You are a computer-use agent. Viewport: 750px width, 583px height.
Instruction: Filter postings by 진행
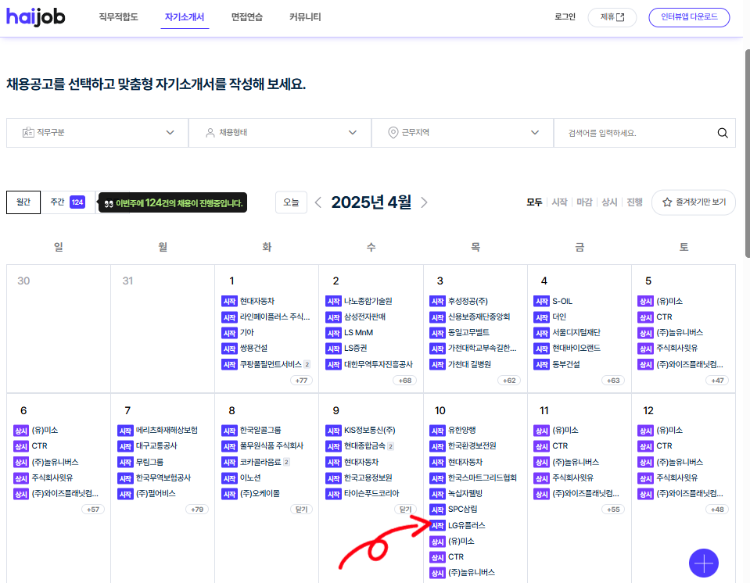635,202
